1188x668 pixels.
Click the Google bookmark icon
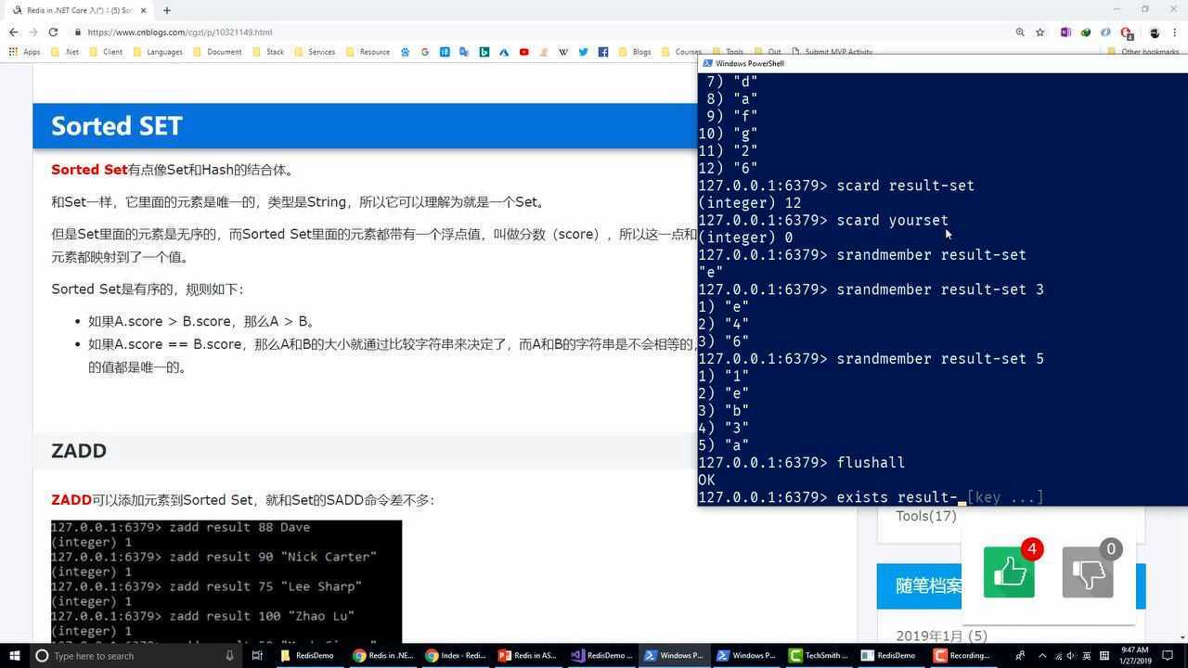(x=425, y=52)
